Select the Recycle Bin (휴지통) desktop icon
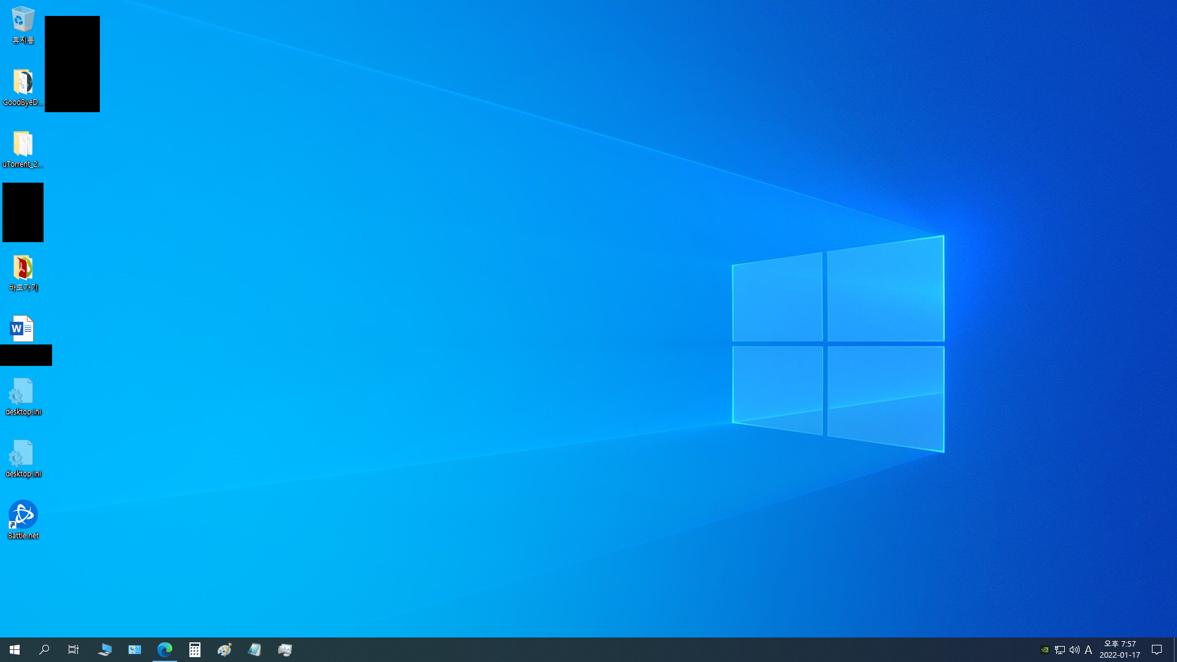 (23, 26)
